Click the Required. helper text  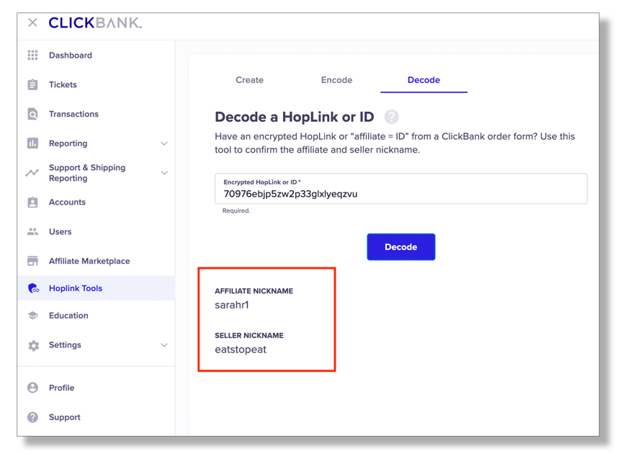coord(236,210)
